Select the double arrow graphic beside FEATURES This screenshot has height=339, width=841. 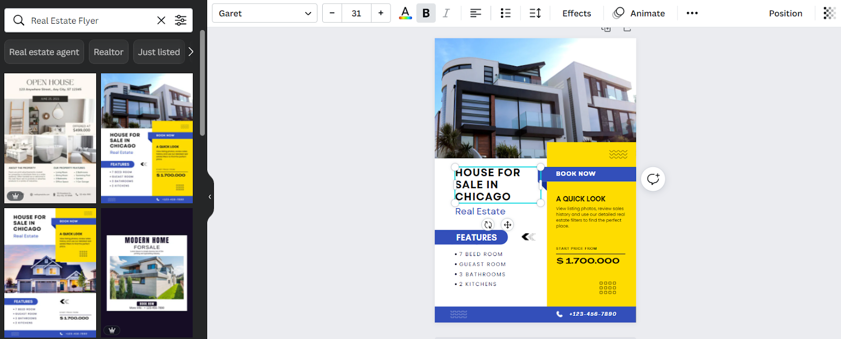click(x=528, y=237)
